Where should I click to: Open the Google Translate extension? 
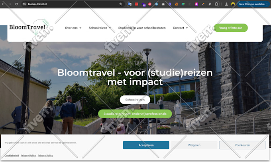point(130,4)
